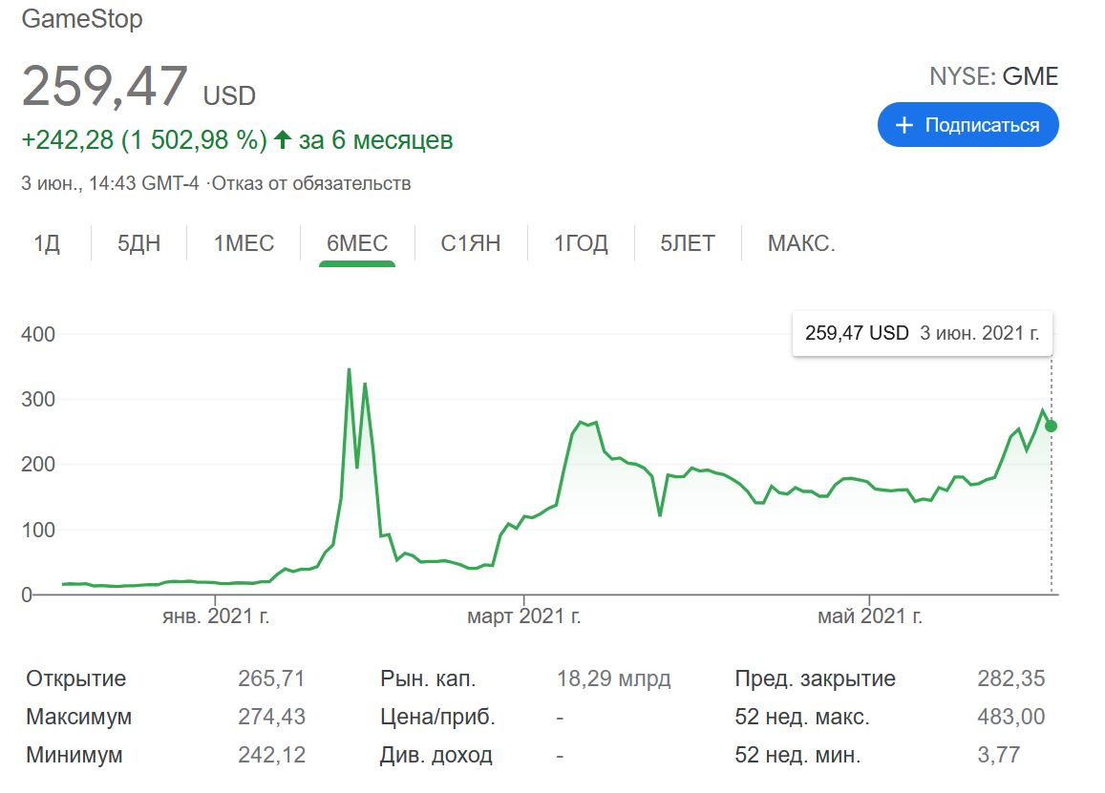Click the green dot marker on chart
This screenshot has height=793, width=1105.
pyautogui.click(x=1051, y=426)
